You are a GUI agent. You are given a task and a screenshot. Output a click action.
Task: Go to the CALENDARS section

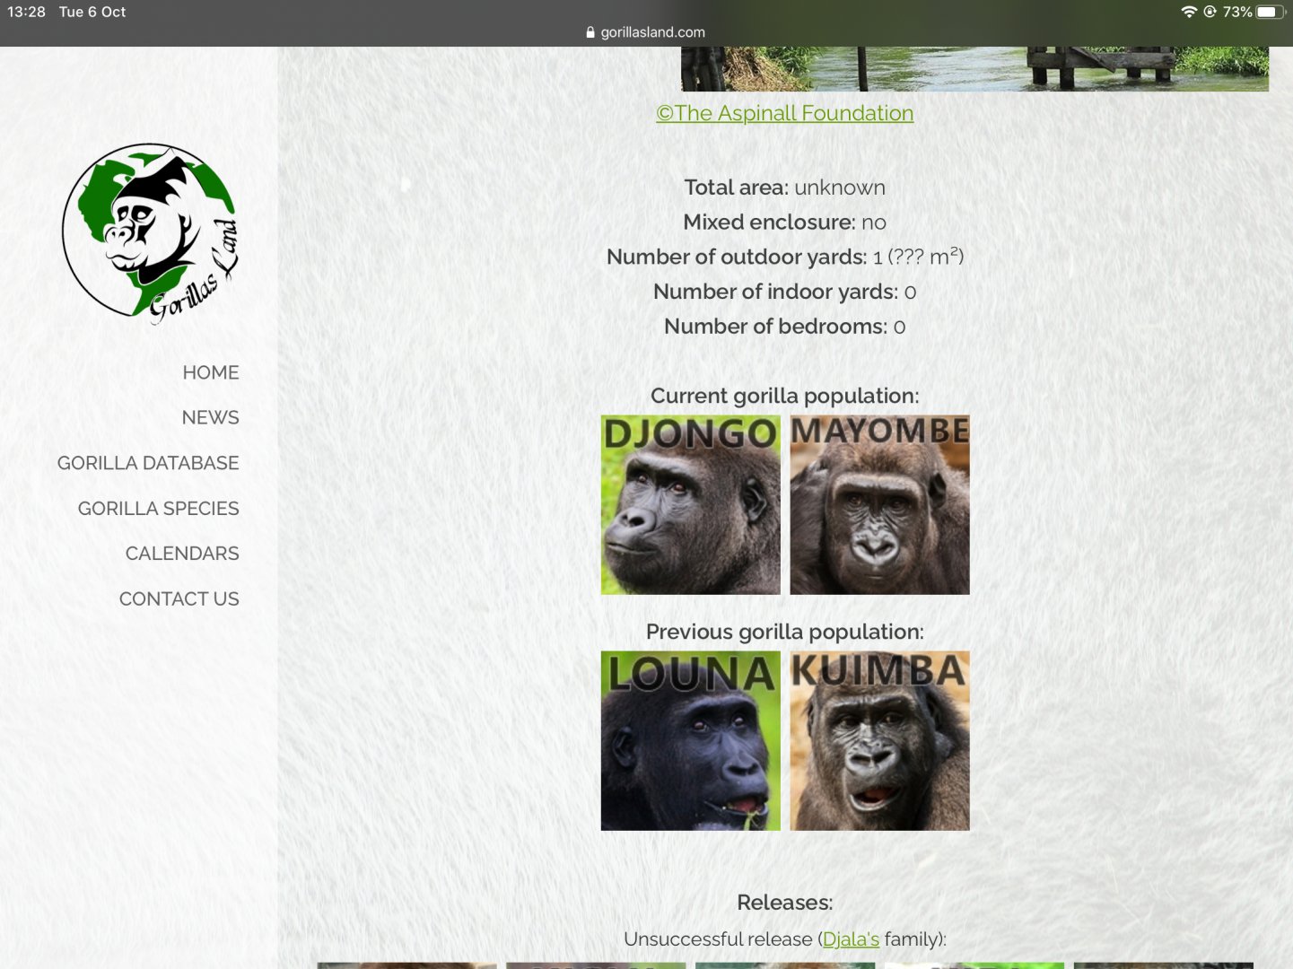click(181, 554)
